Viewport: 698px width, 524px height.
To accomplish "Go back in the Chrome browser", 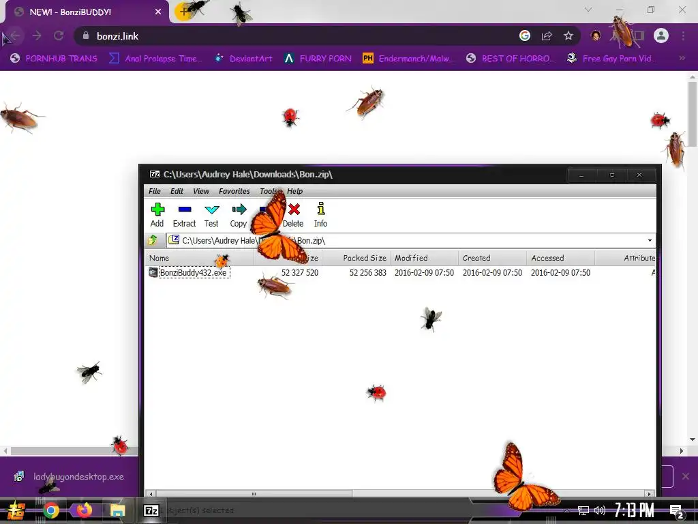I will (16, 35).
